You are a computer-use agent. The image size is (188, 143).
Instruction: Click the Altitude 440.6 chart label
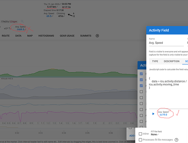[7, 79]
